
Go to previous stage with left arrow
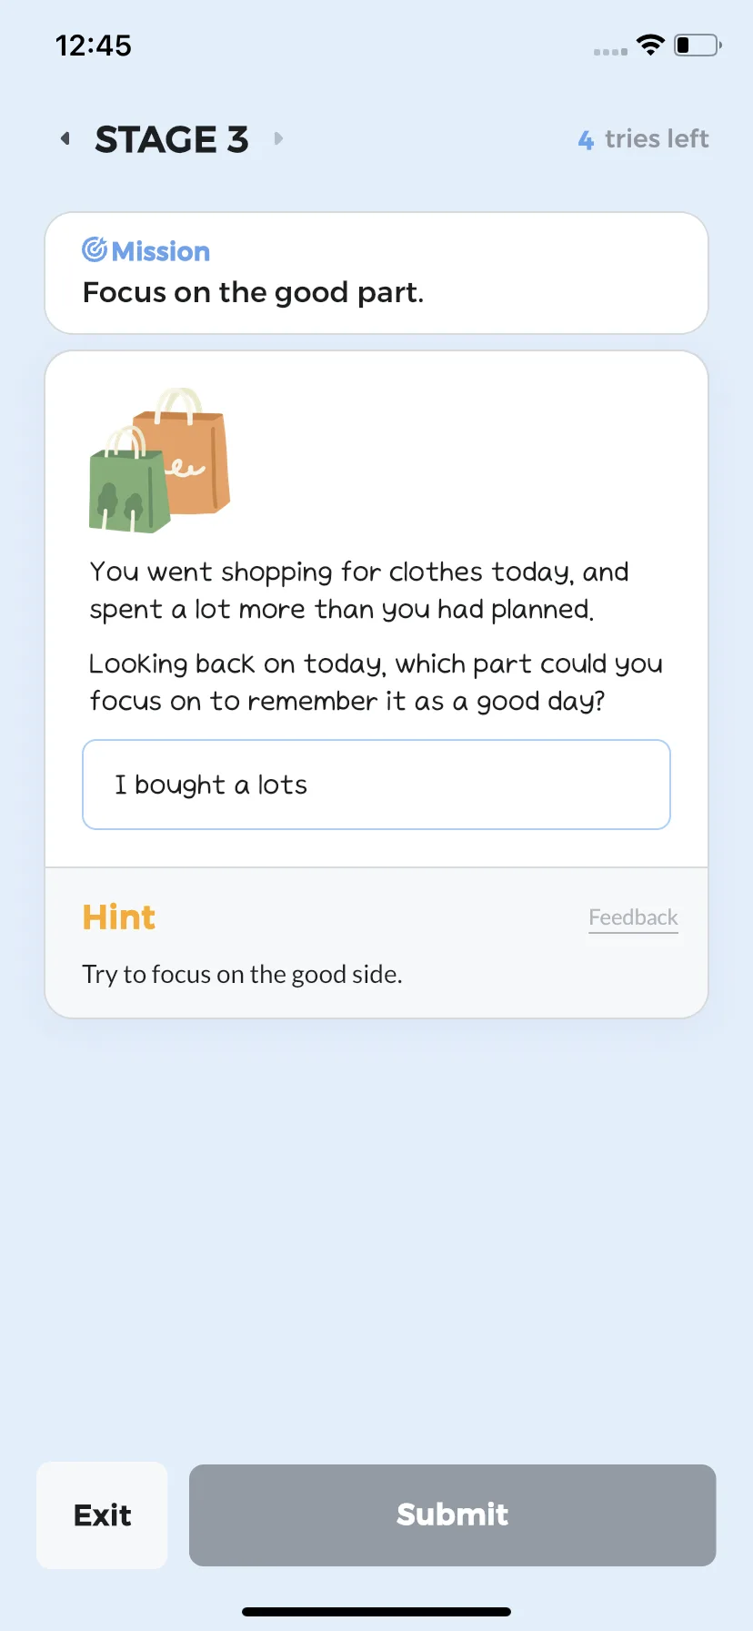pos(65,138)
